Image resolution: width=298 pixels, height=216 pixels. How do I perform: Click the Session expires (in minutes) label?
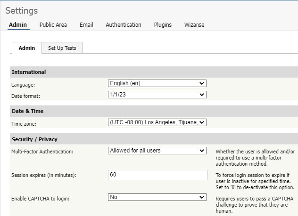tap(44, 175)
